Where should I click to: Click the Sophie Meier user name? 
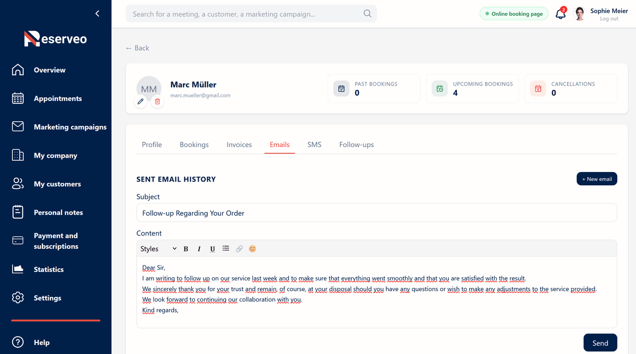coord(609,11)
